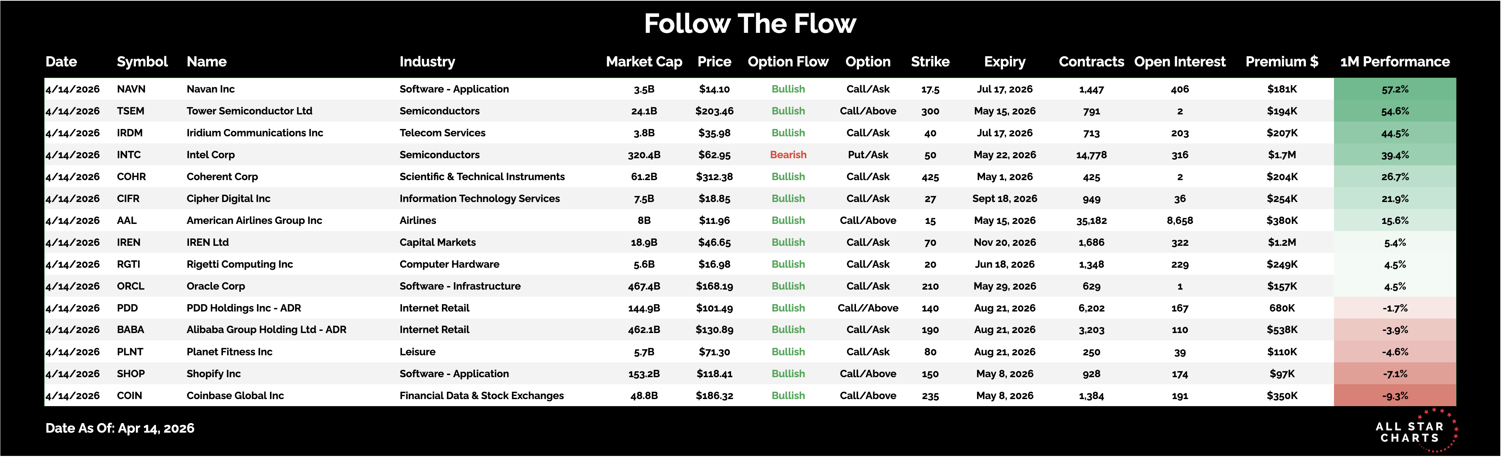Click the Open Interest column header
The width and height of the screenshot is (1501, 457).
1179,62
